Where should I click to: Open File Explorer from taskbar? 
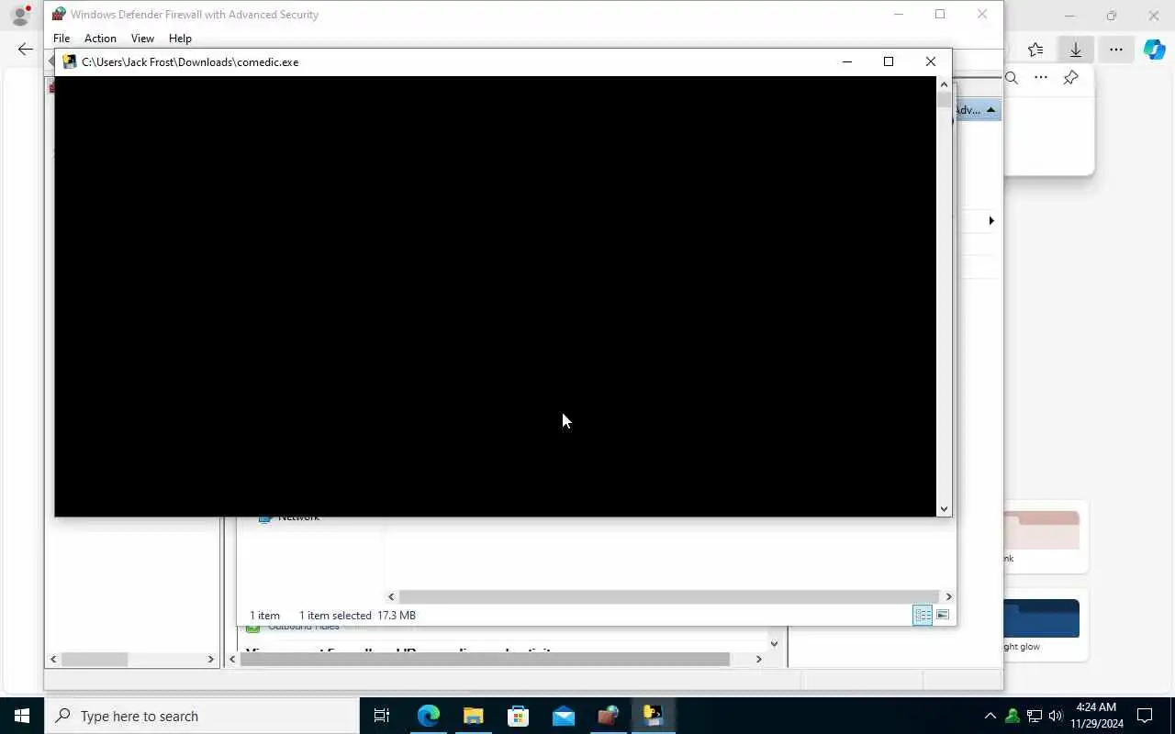(473, 716)
